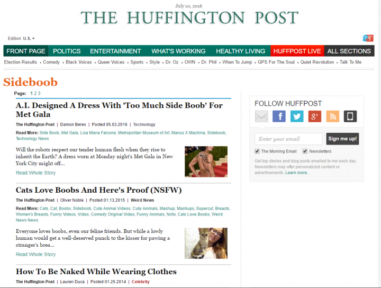This screenshot has width=381, height=288.
Task: Open the RSS feed icon
Action: pyautogui.click(x=333, y=116)
